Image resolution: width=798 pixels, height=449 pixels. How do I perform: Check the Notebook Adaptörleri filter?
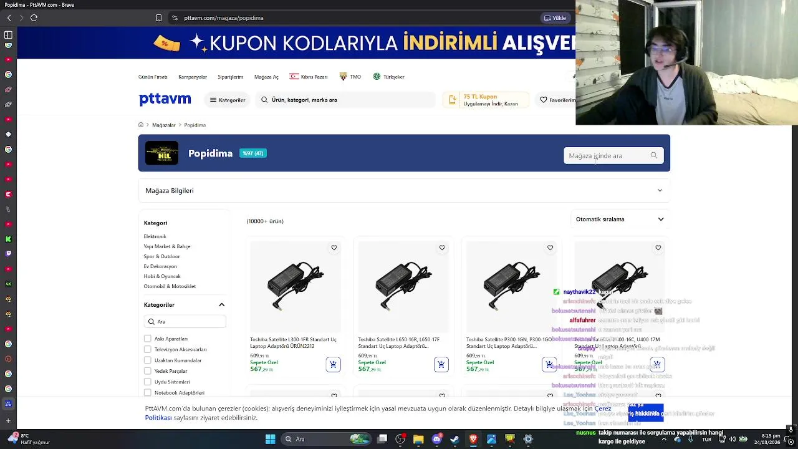(148, 393)
